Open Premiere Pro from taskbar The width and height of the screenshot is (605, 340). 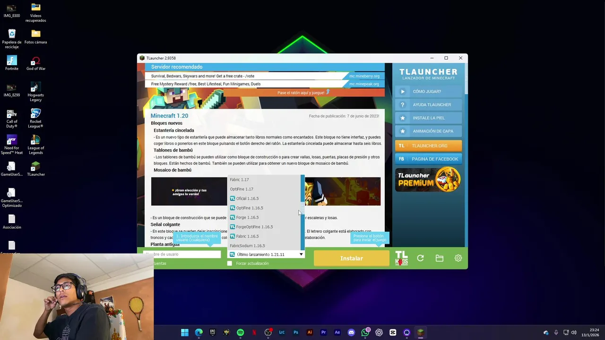[323, 332]
